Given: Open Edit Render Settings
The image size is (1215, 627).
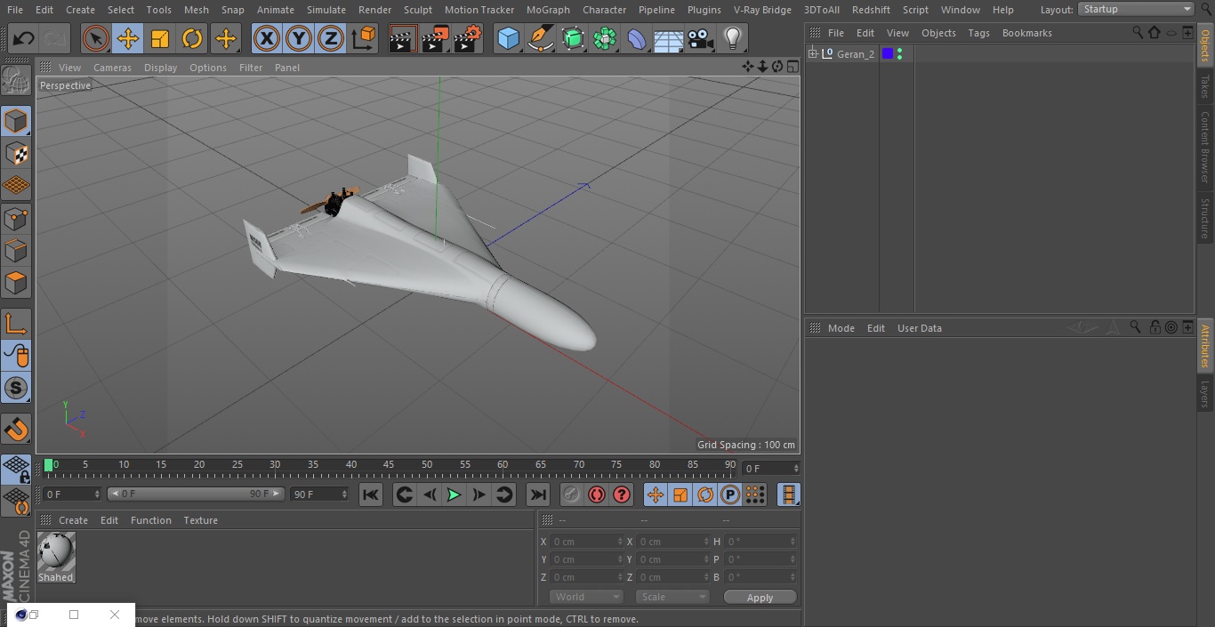Looking at the screenshot, I should coord(468,38).
